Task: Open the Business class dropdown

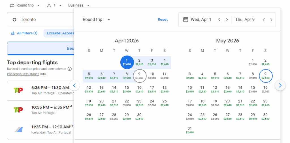Action: pyautogui.click(x=79, y=5)
